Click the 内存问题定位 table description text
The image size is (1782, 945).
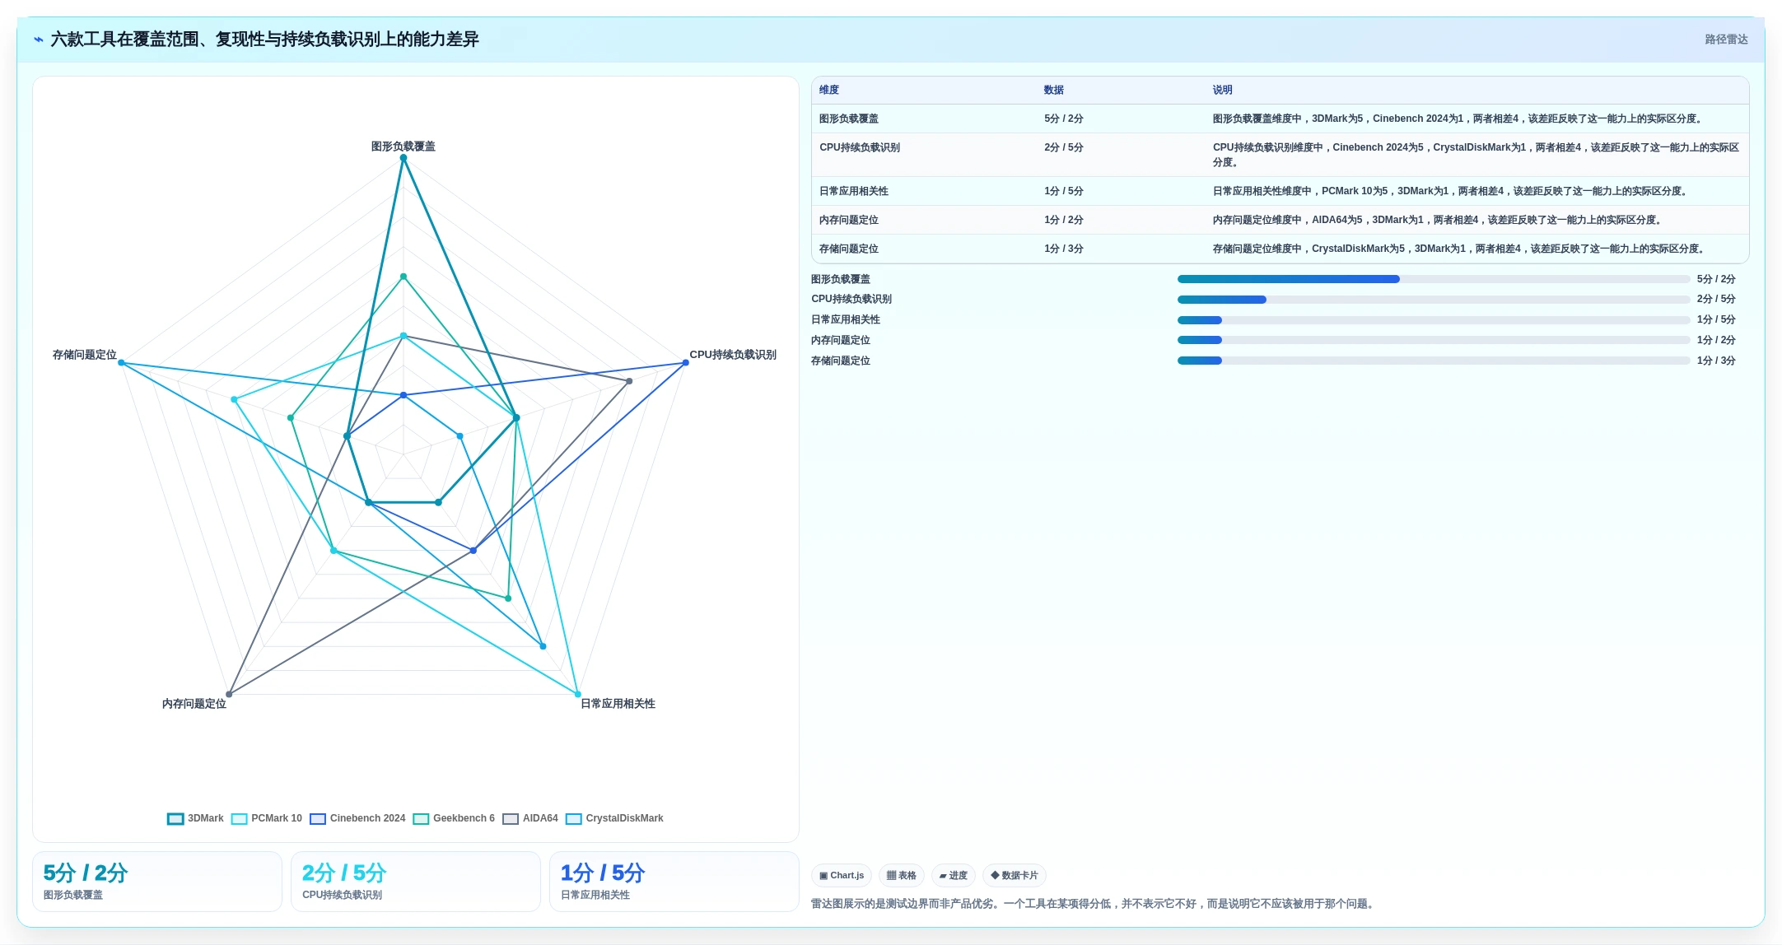1439,220
